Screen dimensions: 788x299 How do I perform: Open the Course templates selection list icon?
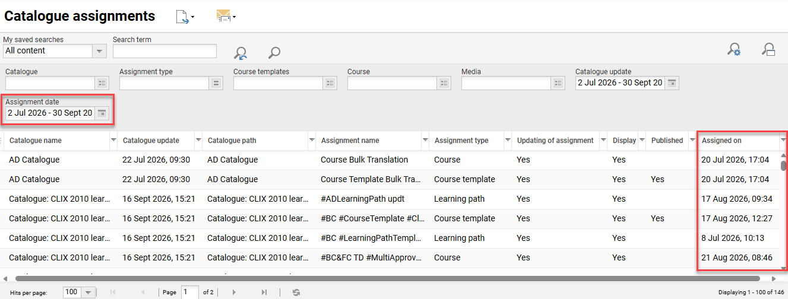click(x=330, y=84)
